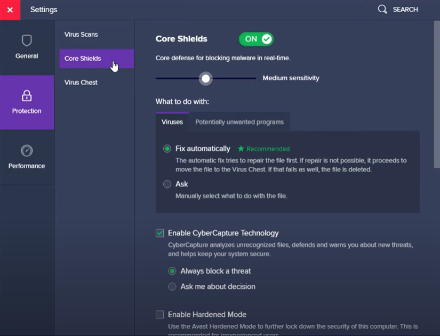Click 'Core defense for blocking malware' description
This screenshot has height=336, width=440.
(x=223, y=58)
